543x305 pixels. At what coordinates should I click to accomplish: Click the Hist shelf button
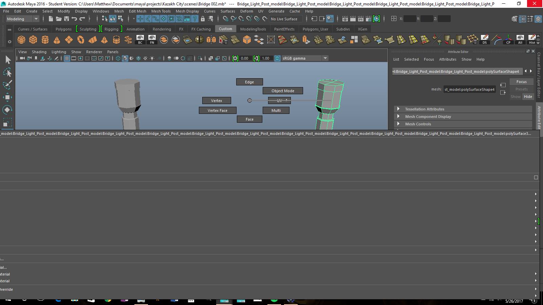(x=532, y=40)
